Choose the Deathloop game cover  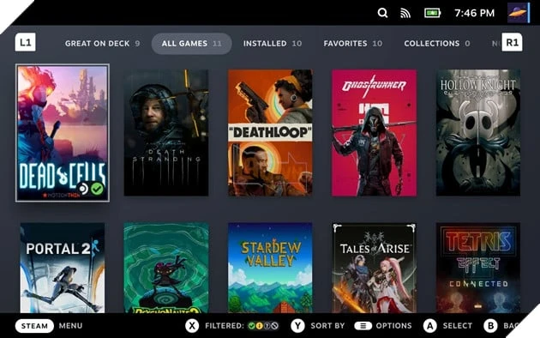coord(270,133)
